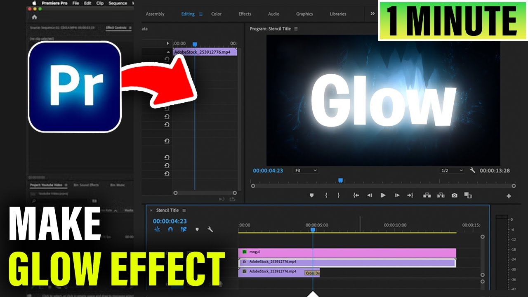528x297 pixels.
Task: Open Timeline Display Settings wrench
Action: click(210, 229)
